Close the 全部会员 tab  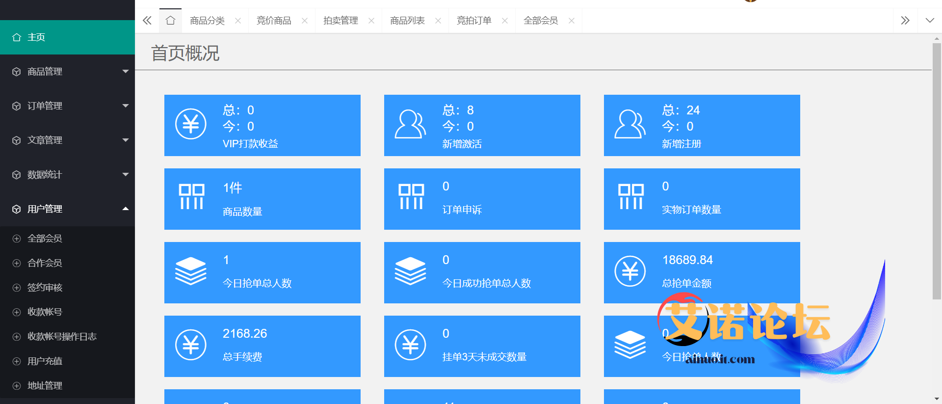coord(572,21)
